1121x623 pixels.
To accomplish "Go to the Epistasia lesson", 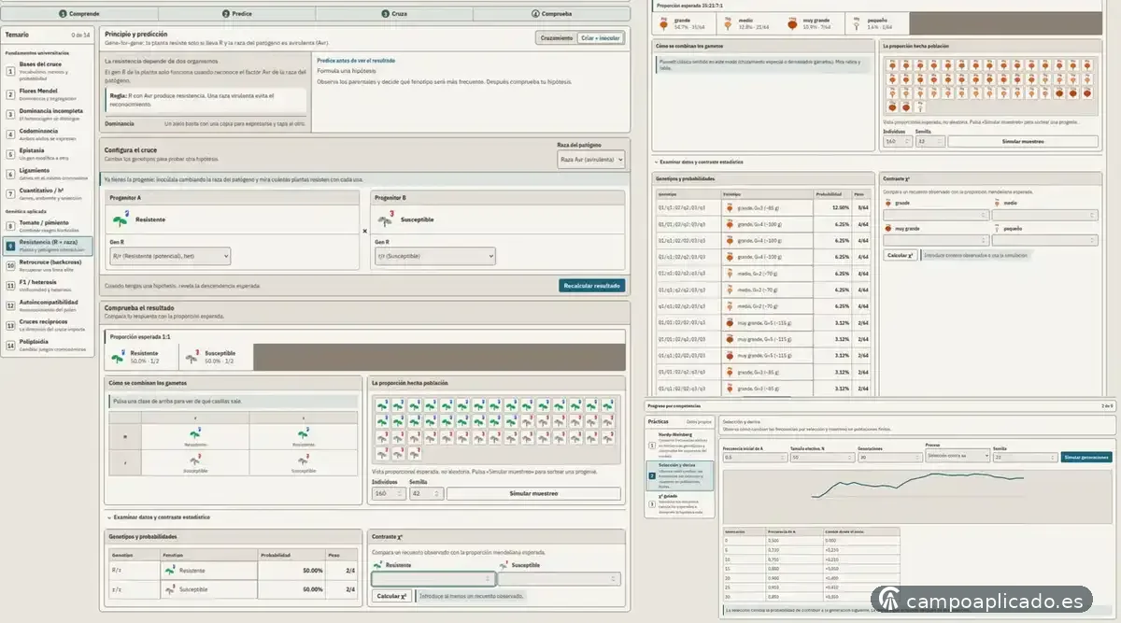I will click(49, 152).
